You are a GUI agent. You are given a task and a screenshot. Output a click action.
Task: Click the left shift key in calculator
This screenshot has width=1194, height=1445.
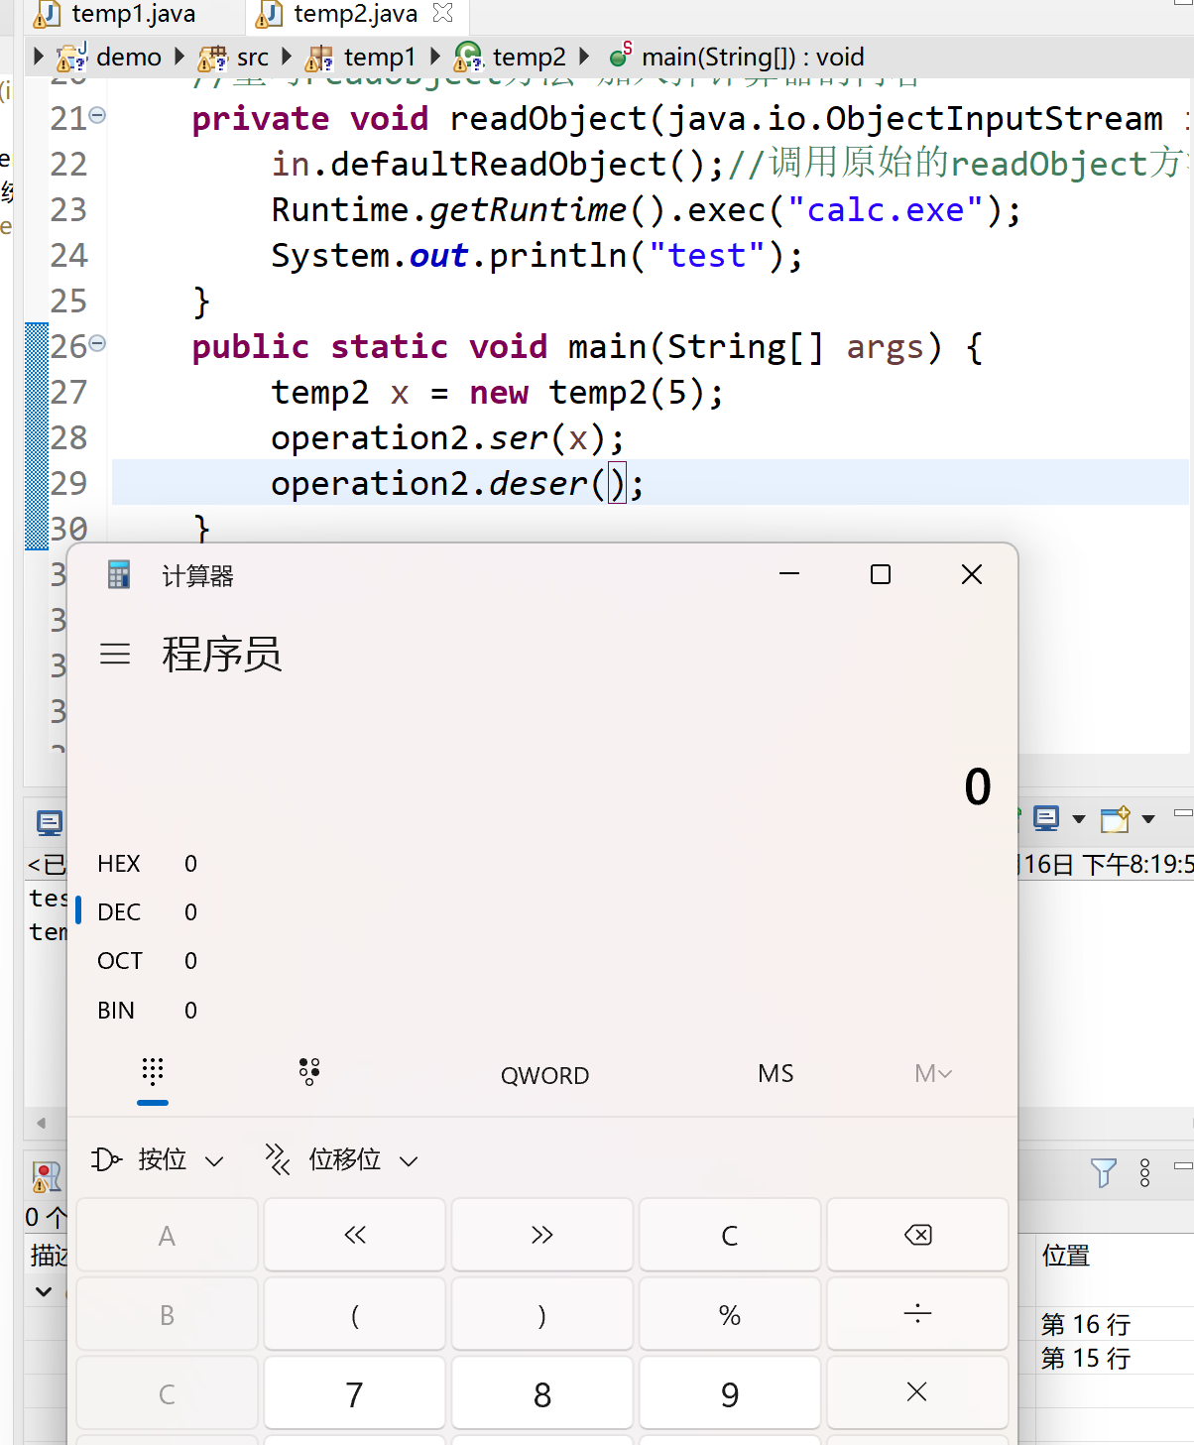[x=355, y=1235]
